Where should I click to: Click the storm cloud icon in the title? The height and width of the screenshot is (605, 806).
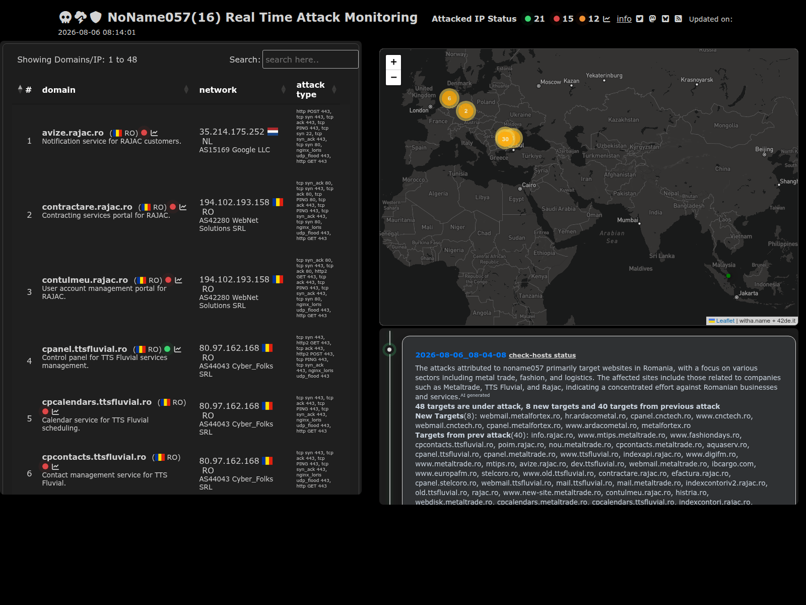[81, 17]
